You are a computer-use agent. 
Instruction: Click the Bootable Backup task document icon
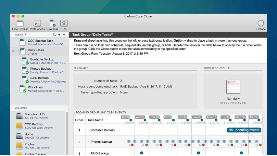25,61
